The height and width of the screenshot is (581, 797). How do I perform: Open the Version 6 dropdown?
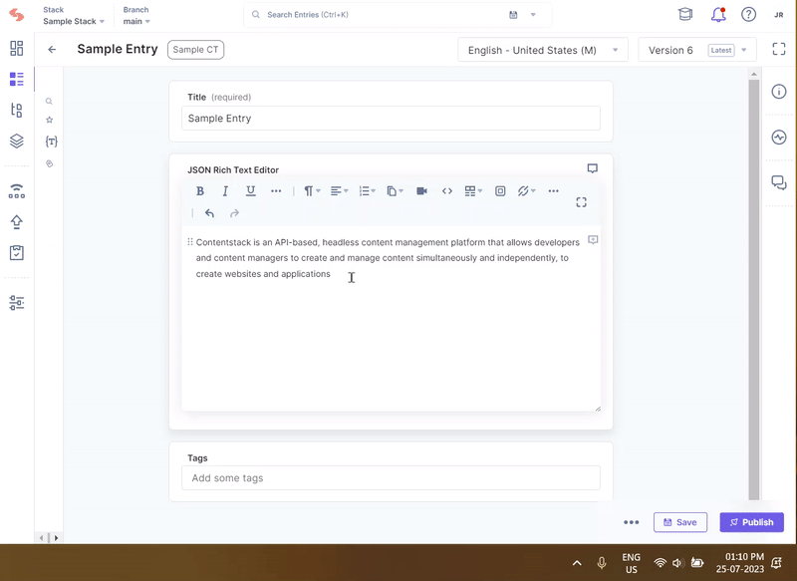pos(697,50)
